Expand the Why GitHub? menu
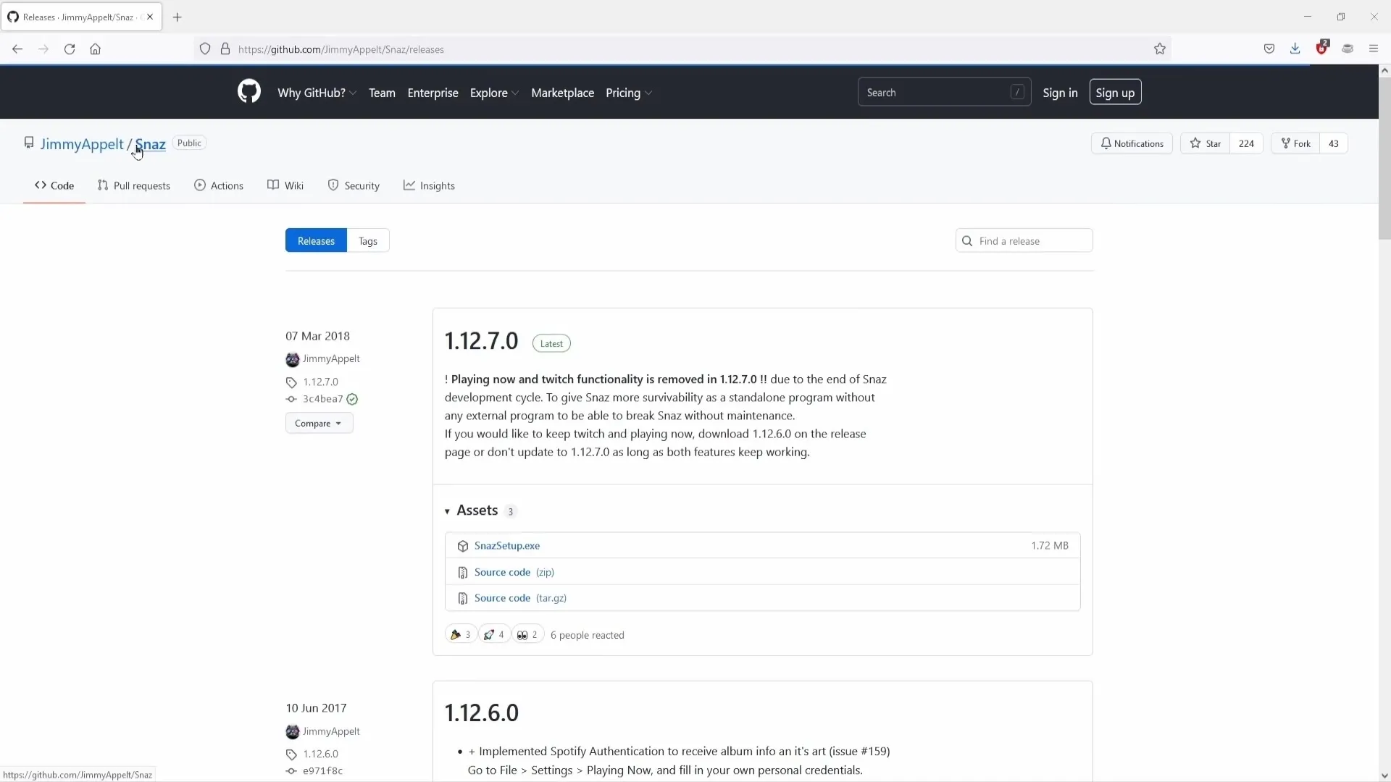The image size is (1391, 782). [317, 93]
